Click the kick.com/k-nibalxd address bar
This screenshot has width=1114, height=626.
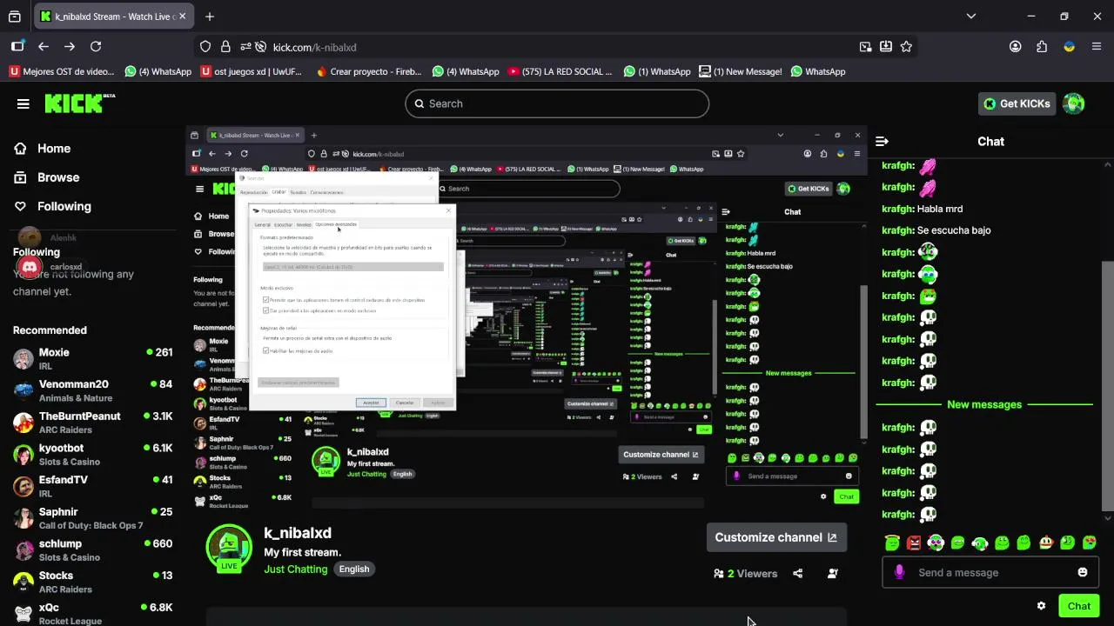(x=557, y=47)
